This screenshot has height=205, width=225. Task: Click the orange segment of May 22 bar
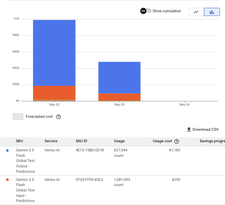click(x=54, y=93)
